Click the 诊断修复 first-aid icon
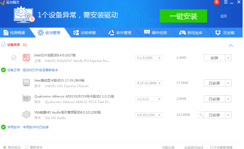The width and height of the screenshot is (244, 149). click(x=76, y=33)
